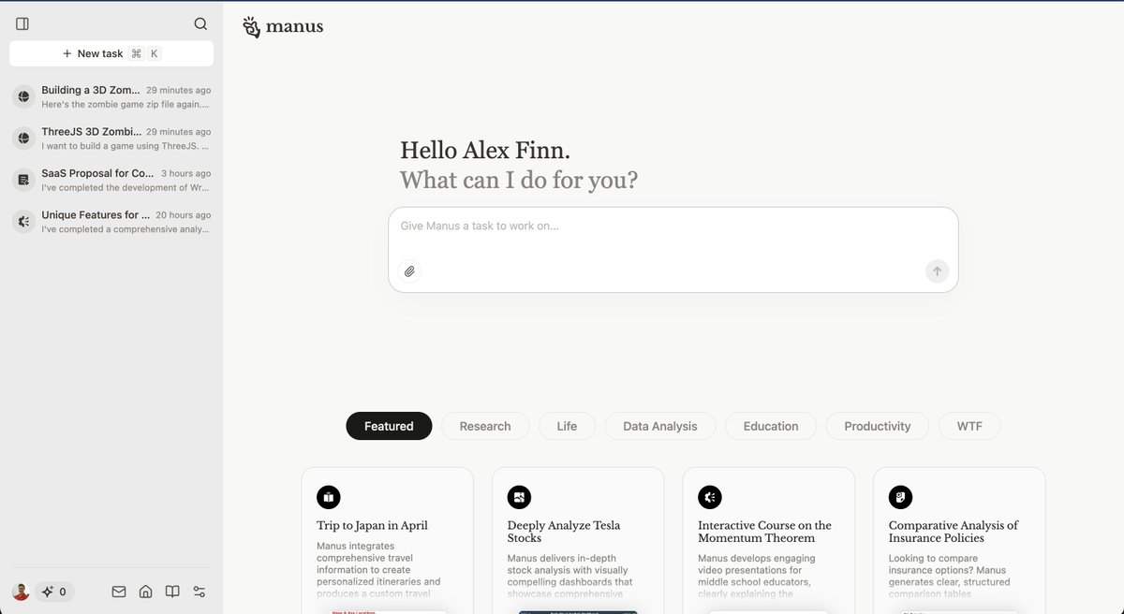The image size is (1124, 614).
Task: Select the Education category tab
Action: point(771,426)
